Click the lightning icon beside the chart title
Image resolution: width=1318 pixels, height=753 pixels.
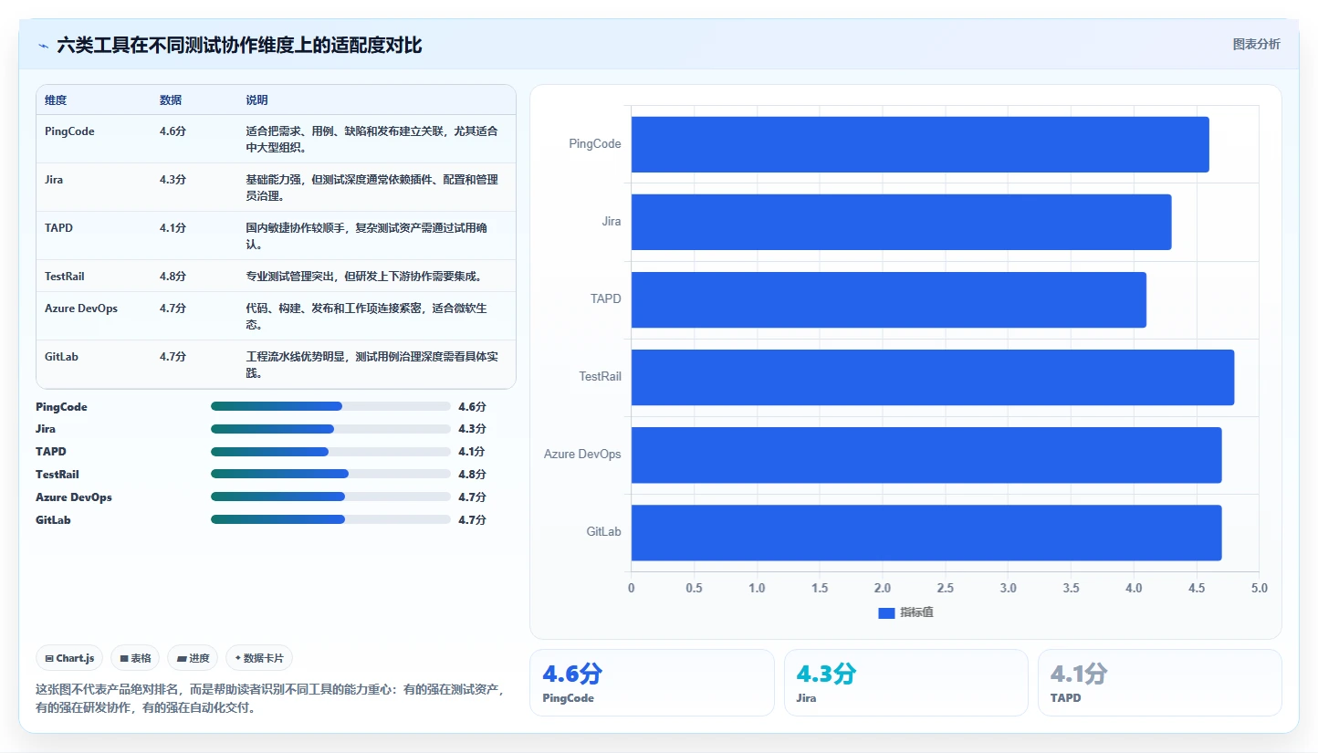pyautogui.click(x=44, y=46)
